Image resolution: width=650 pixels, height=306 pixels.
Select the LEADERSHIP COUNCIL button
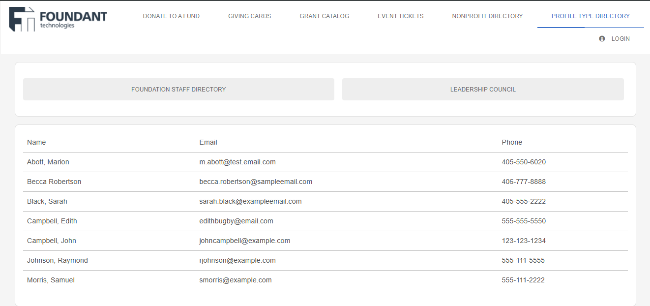(483, 89)
